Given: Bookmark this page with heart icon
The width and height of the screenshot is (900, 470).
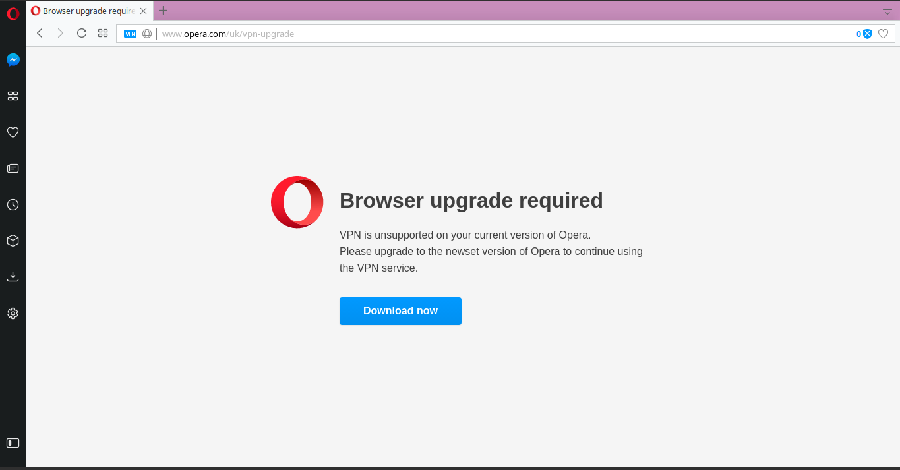Looking at the screenshot, I should tap(884, 34).
